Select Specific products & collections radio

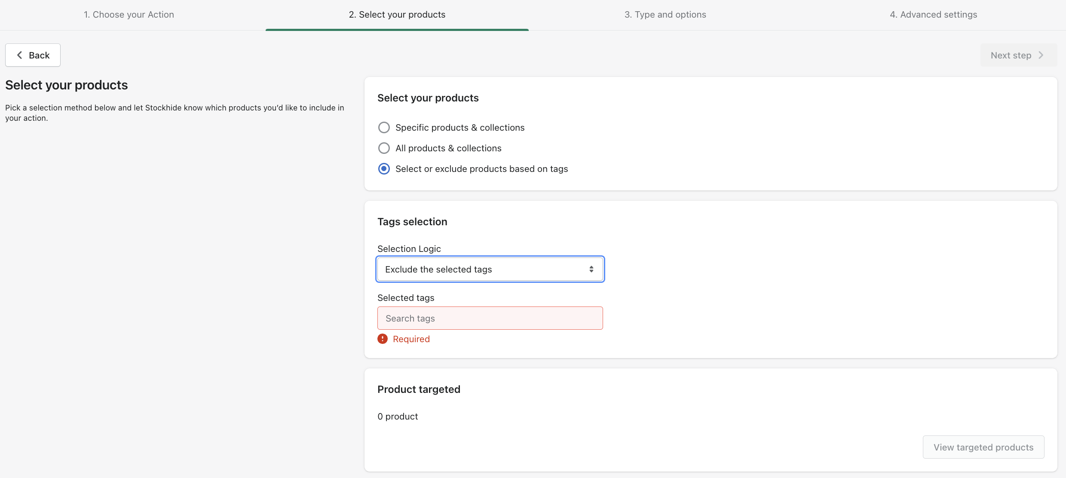coord(384,127)
